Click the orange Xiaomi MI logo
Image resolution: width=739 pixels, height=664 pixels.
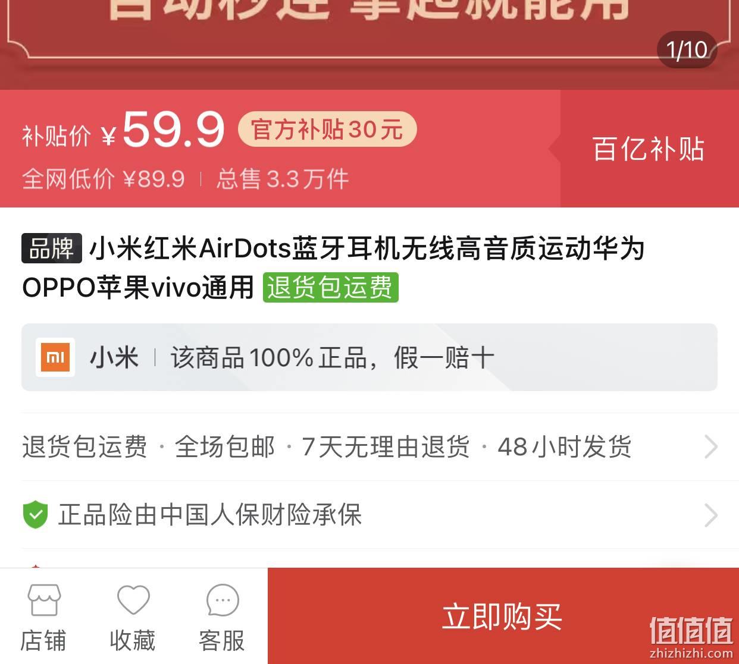[x=55, y=357]
